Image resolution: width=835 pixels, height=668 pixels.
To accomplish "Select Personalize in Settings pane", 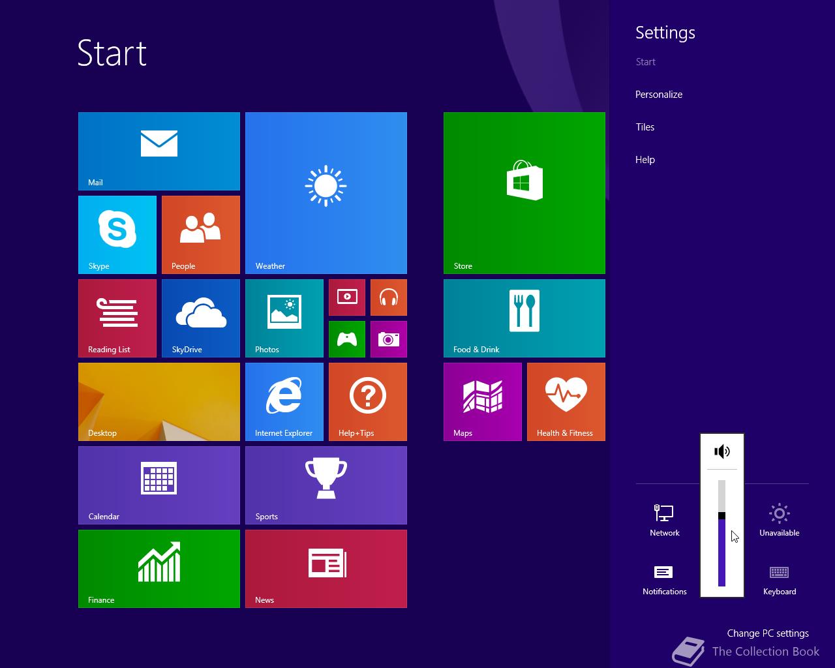I will click(x=659, y=95).
